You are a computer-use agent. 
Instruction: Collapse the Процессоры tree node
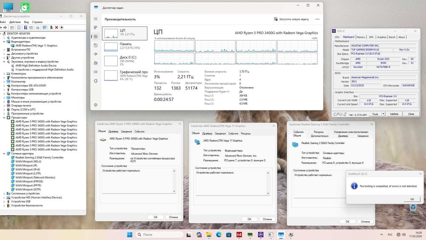tap(4, 118)
